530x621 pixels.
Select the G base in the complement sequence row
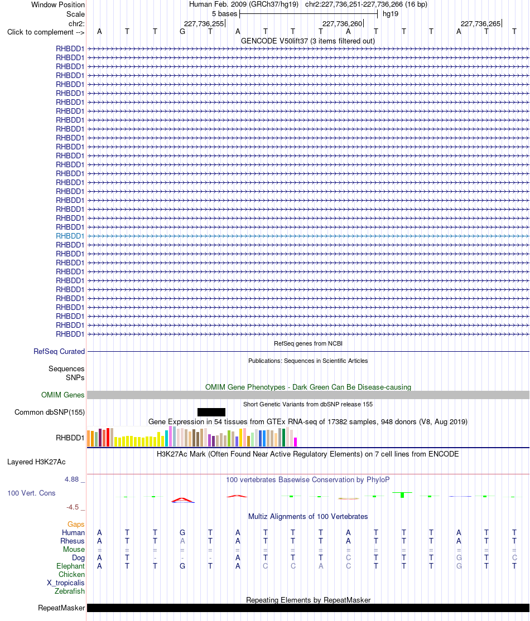point(182,32)
